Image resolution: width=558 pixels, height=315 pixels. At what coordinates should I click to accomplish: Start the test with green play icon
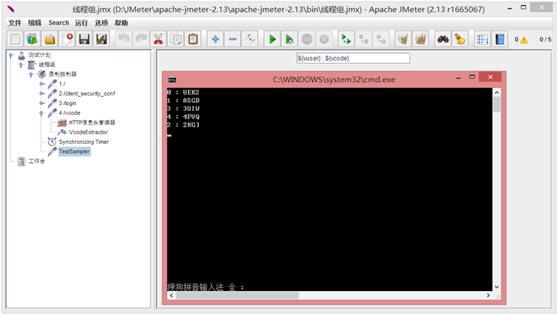(272, 39)
